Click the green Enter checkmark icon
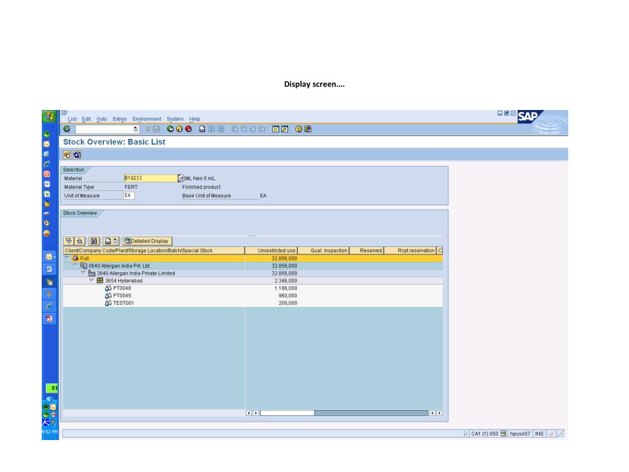 pyautogui.click(x=67, y=129)
